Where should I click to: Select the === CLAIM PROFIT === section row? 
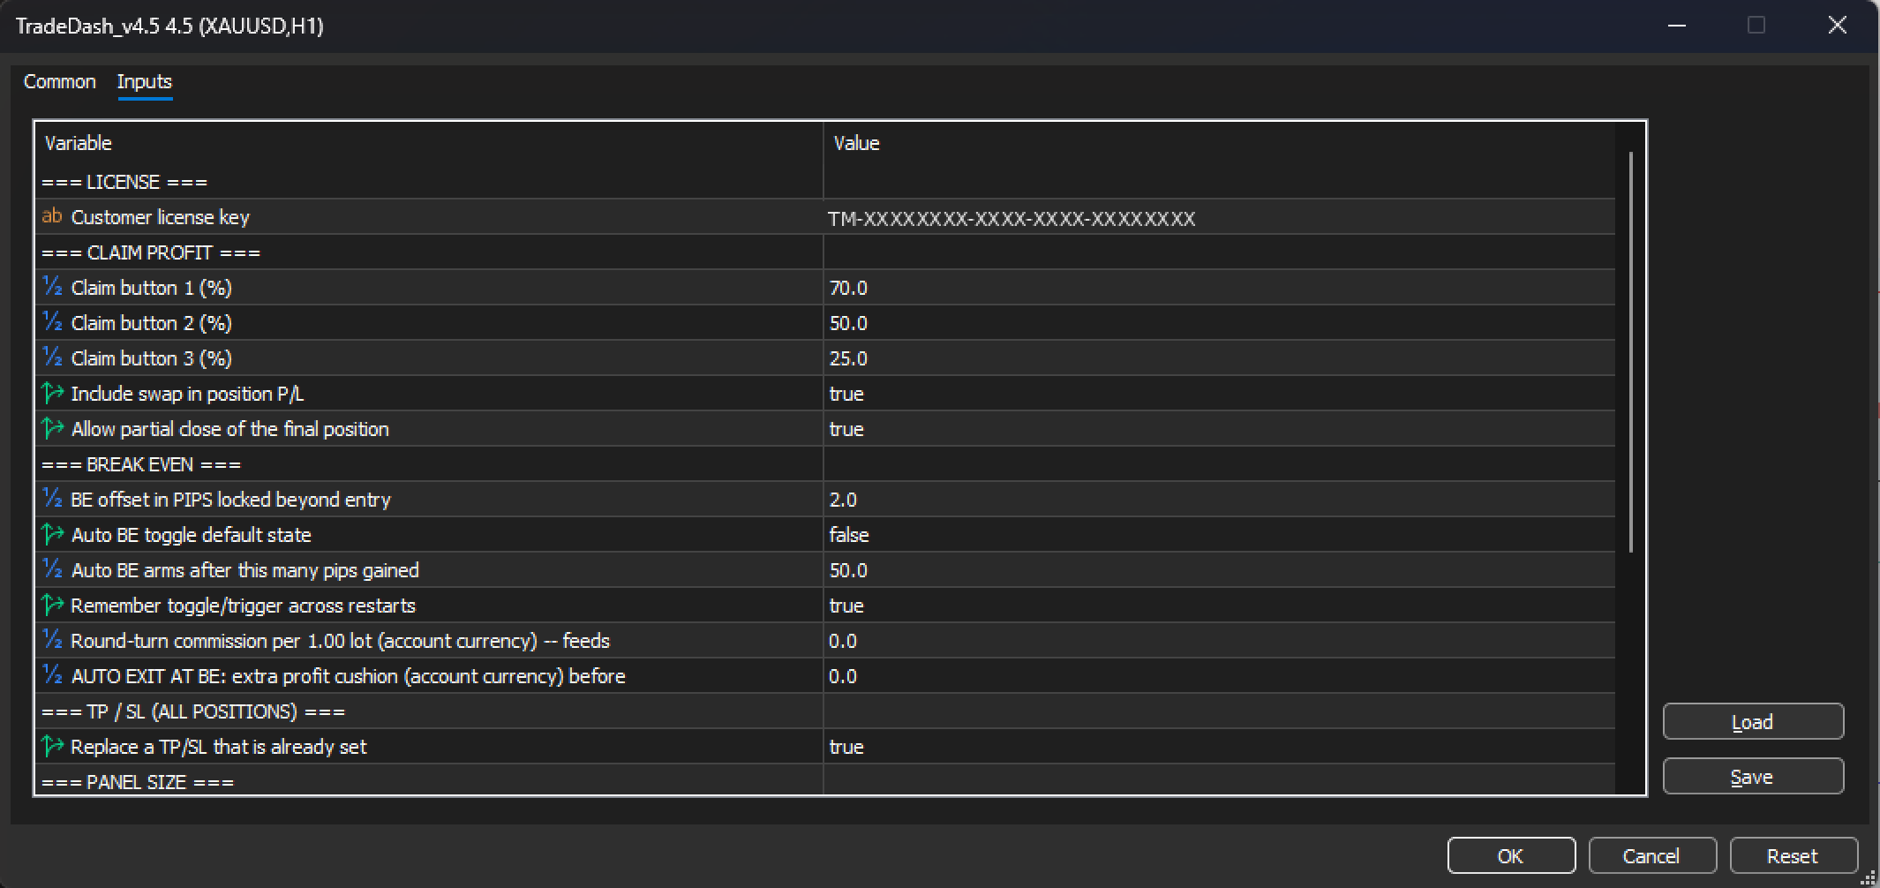825,252
